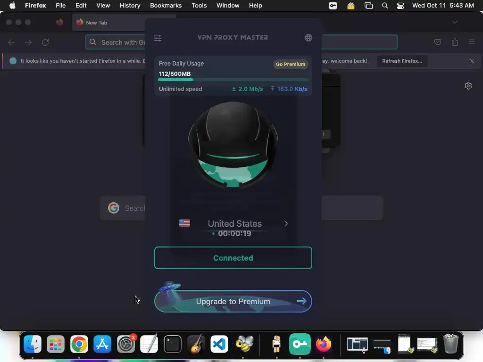This screenshot has width=483, height=362.
Task: Open new tab personalize gear icon
Action: tap(468, 86)
